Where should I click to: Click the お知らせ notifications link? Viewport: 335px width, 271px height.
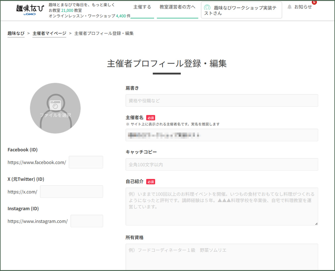303,7
